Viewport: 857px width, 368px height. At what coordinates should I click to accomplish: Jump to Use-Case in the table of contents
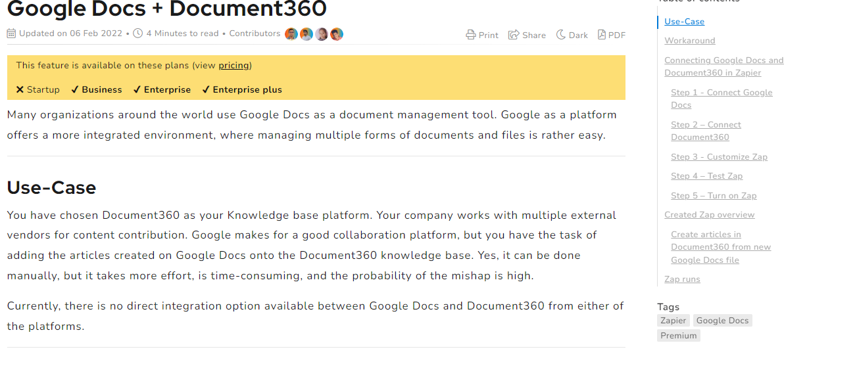click(684, 22)
